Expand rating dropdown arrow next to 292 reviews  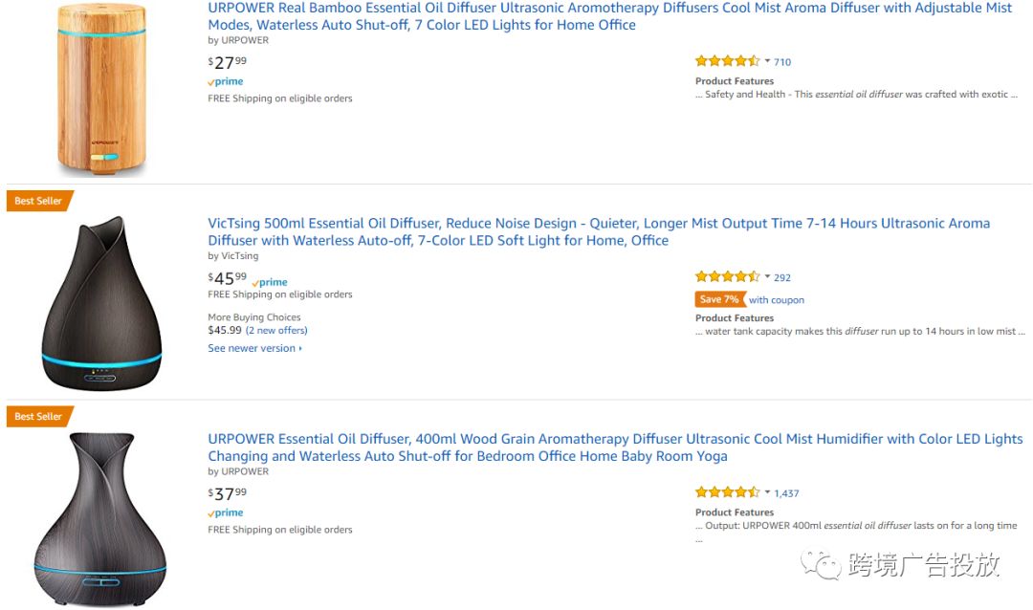click(x=767, y=276)
